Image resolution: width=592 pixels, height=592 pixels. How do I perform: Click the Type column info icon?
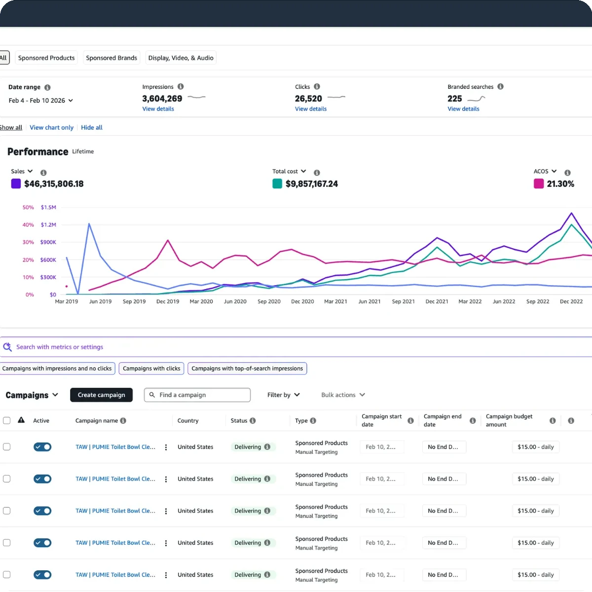click(x=313, y=421)
